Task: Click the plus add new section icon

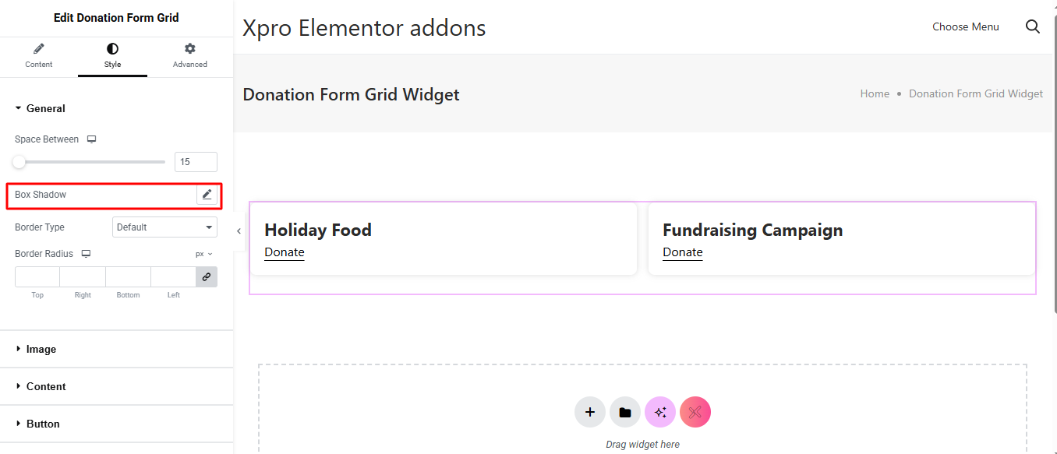Action: pyautogui.click(x=590, y=412)
